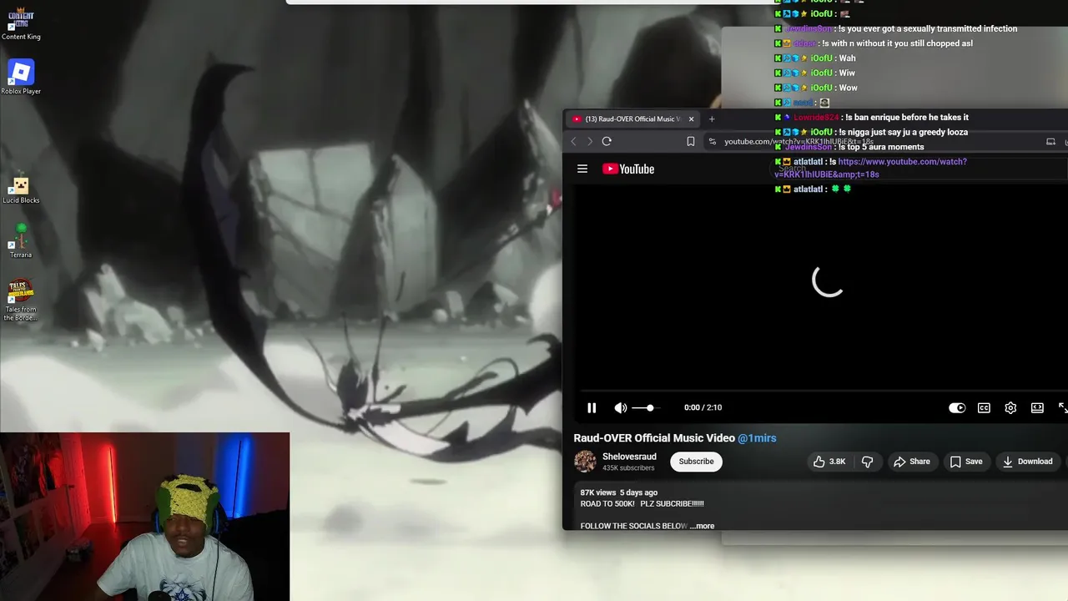
Task: Open a new browser tab
Action: point(712,119)
